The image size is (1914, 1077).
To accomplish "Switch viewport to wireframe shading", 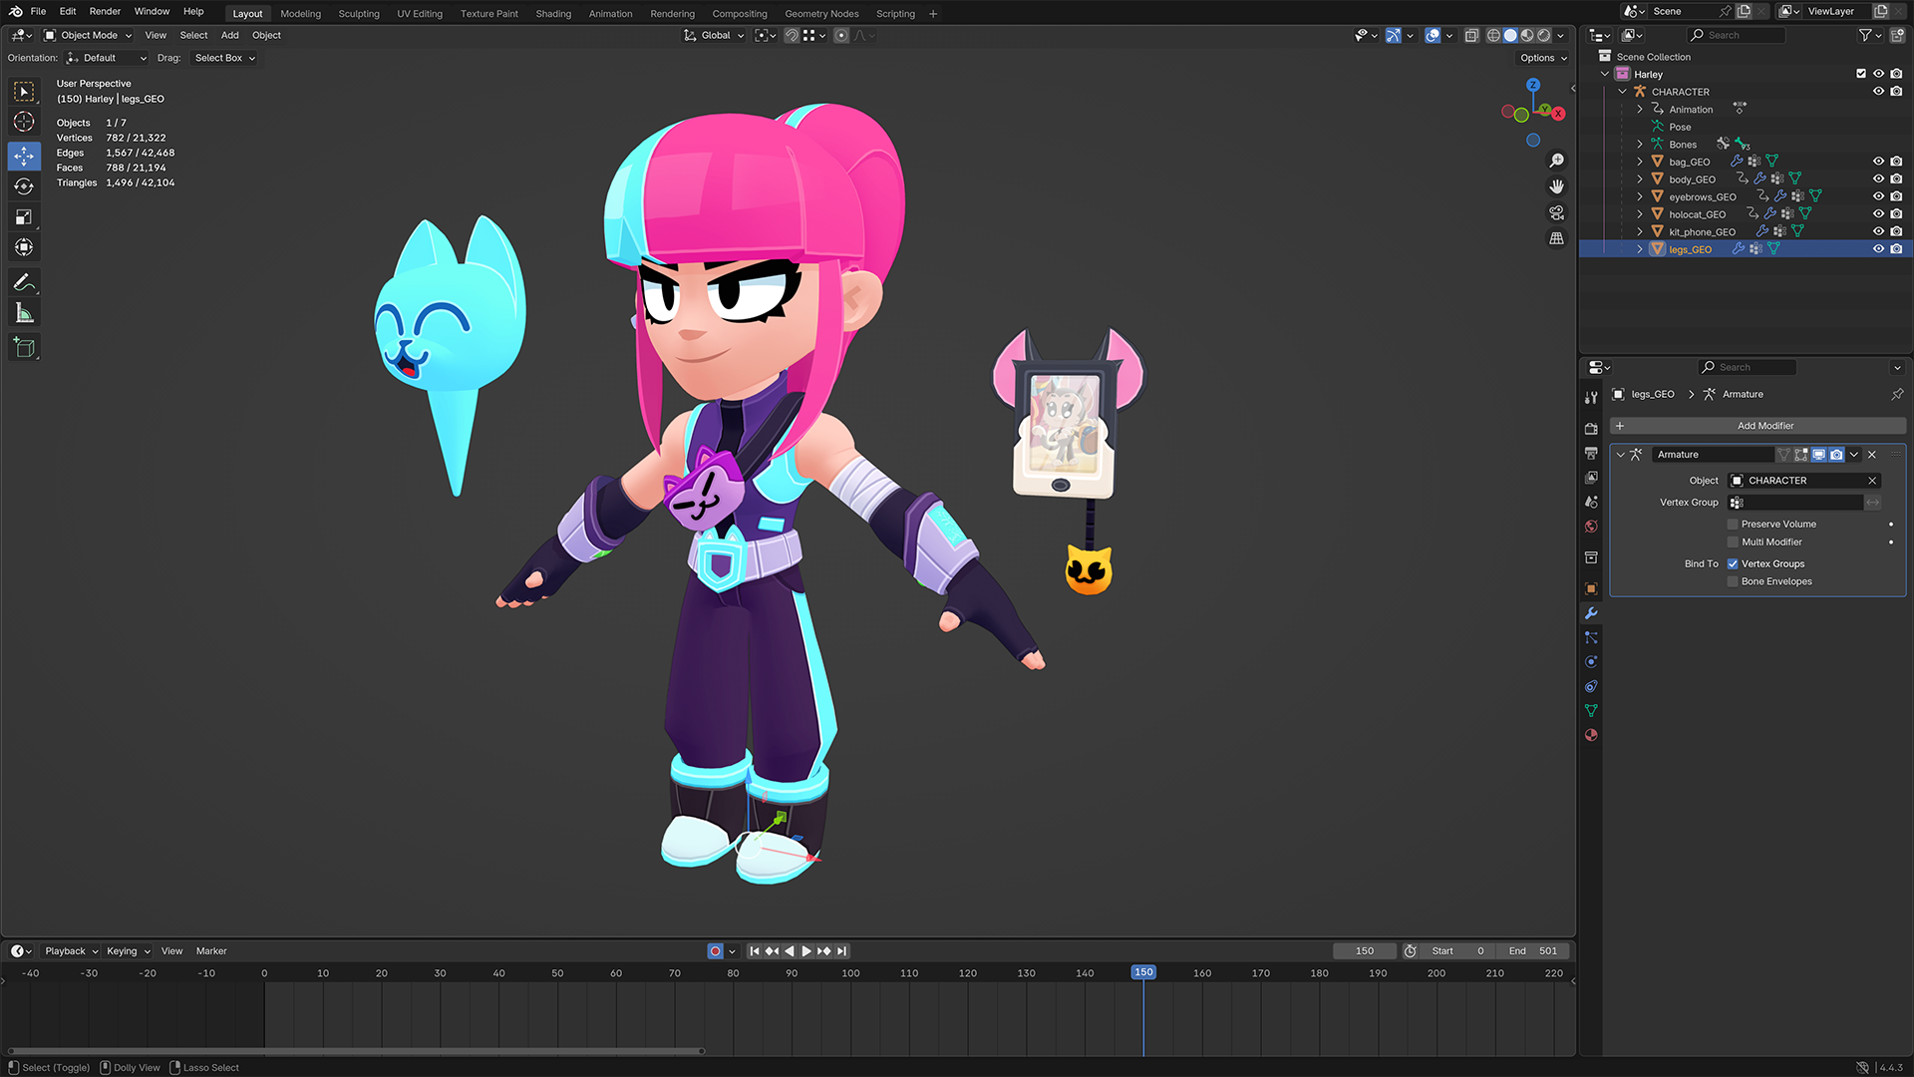I will (1493, 35).
